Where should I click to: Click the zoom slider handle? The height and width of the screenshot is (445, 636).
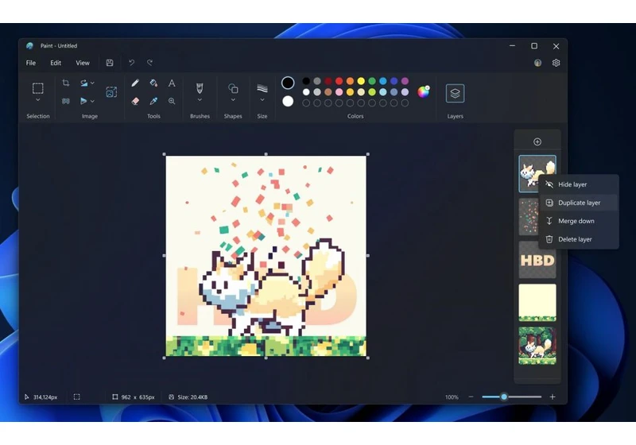[504, 397]
